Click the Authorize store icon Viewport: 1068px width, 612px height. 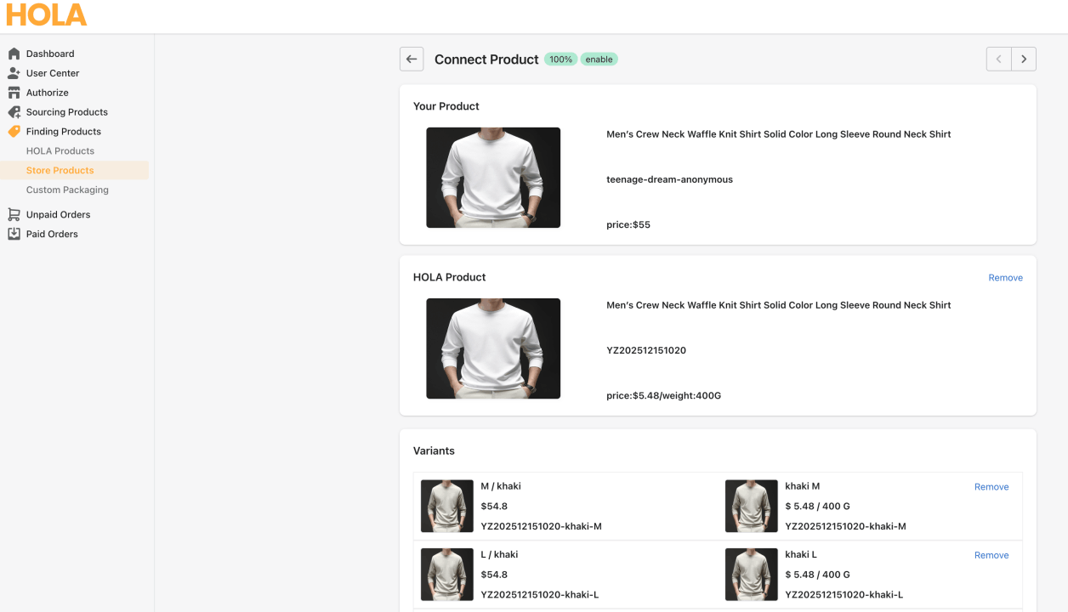tap(14, 93)
